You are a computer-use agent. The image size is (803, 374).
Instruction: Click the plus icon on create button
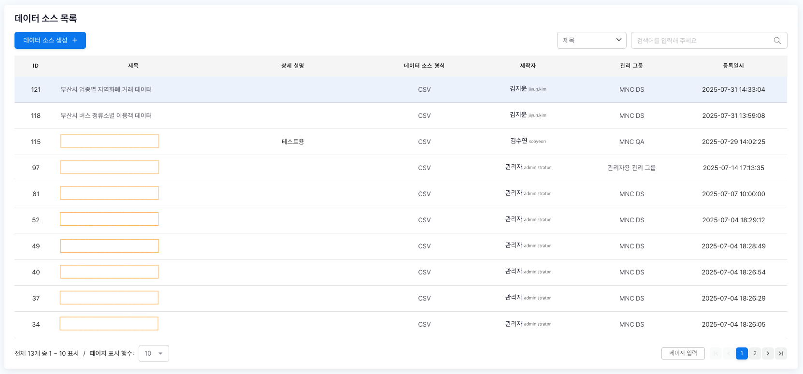[x=75, y=41]
